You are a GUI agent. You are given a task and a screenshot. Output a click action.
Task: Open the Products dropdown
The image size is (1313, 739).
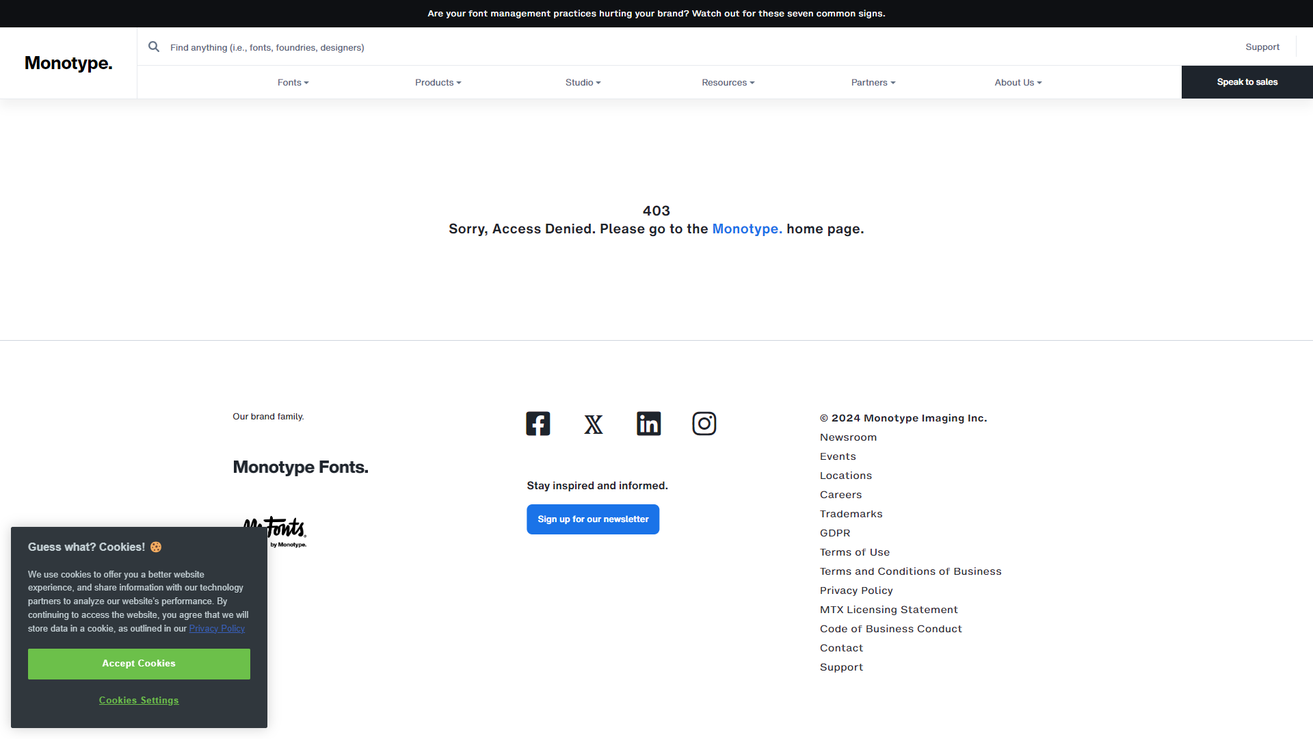pos(438,82)
